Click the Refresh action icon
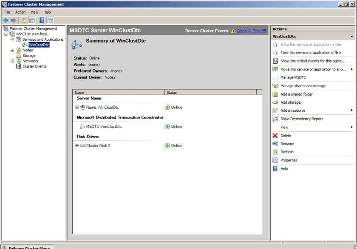The height and width of the screenshot is (249, 357). pos(275,152)
